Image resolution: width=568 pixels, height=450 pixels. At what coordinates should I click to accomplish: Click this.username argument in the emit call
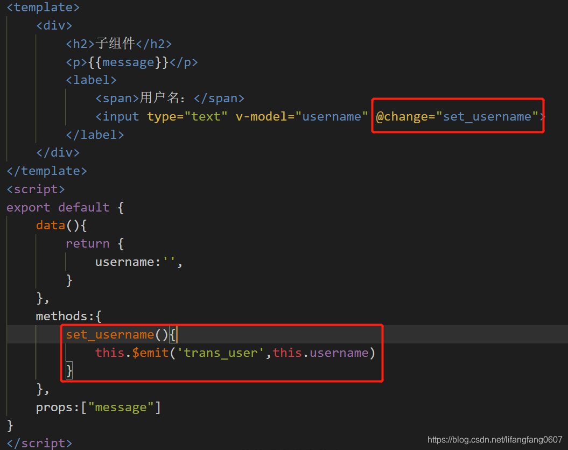tap(320, 353)
